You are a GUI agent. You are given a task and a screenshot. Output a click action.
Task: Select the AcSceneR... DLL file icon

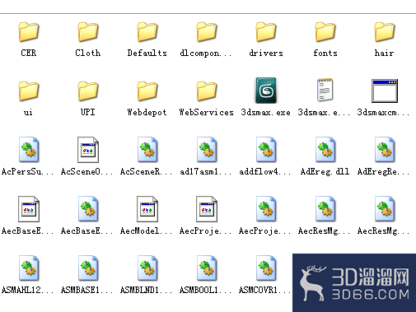[x=147, y=150]
